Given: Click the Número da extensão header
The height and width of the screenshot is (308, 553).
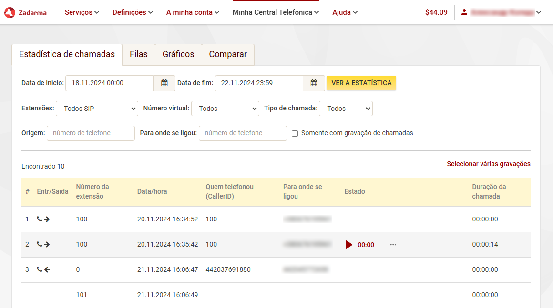Looking at the screenshot, I should point(92,191).
